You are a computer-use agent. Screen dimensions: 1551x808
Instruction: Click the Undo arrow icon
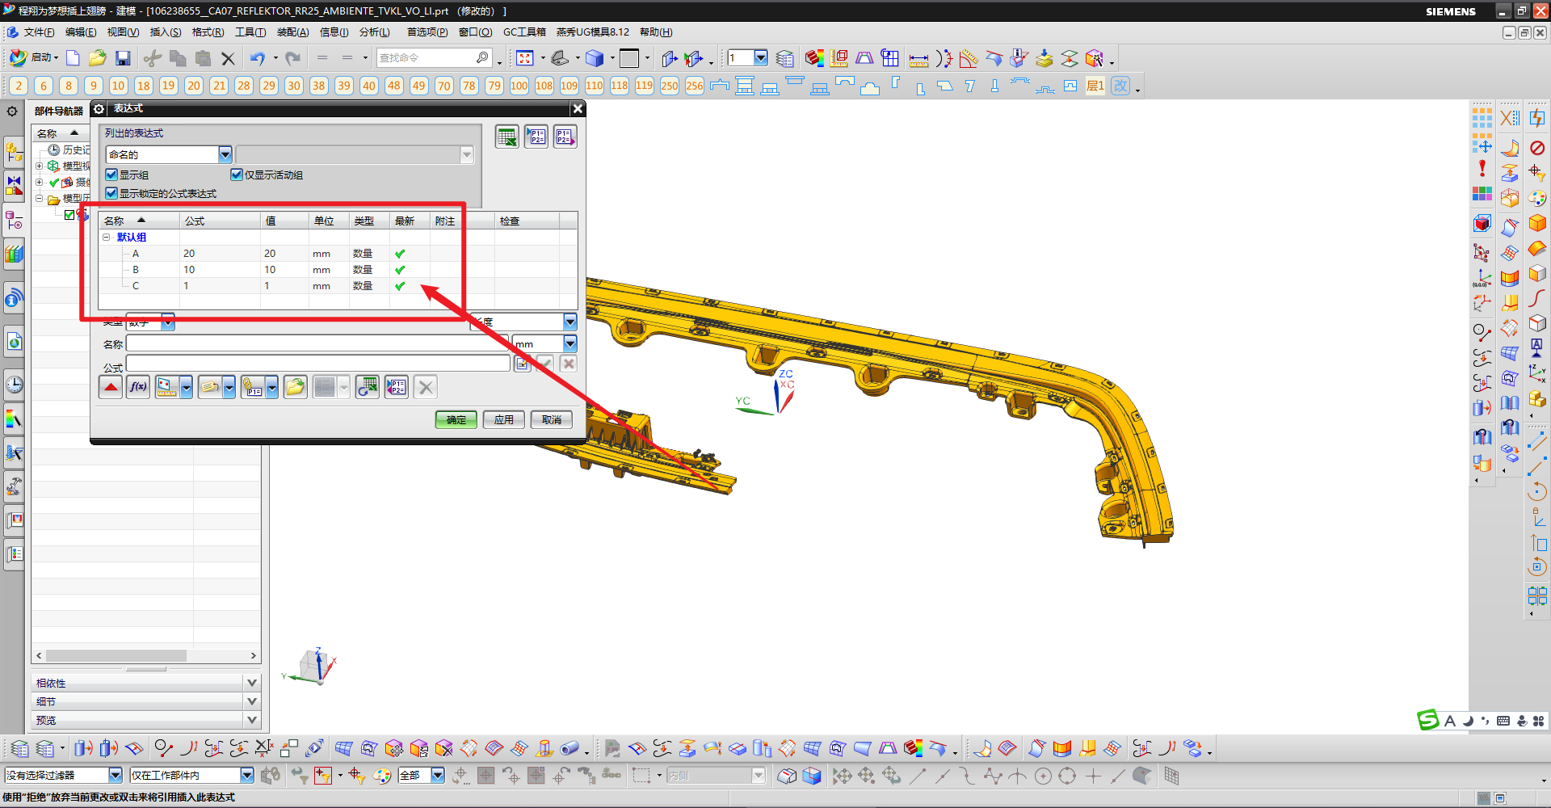point(258,58)
